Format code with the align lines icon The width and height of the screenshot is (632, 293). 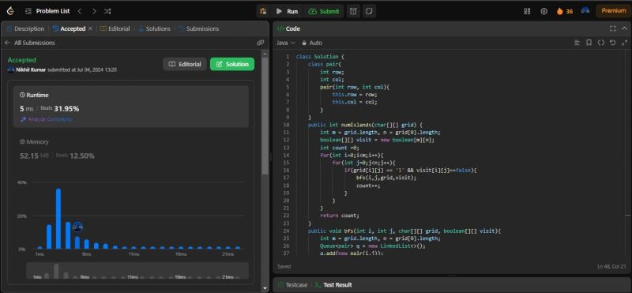click(577, 43)
